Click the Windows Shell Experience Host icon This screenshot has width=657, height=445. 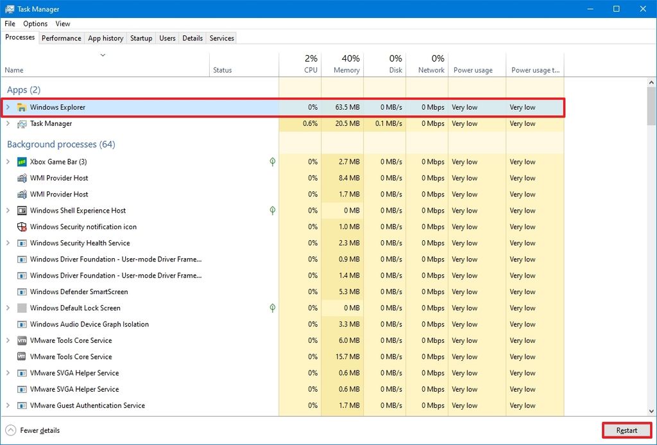pyautogui.click(x=21, y=211)
